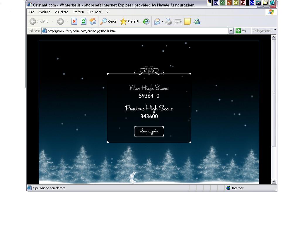Click the page icon in the address bar
This screenshot has width=300, height=225.
pyautogui.click(x=45, y=31)
